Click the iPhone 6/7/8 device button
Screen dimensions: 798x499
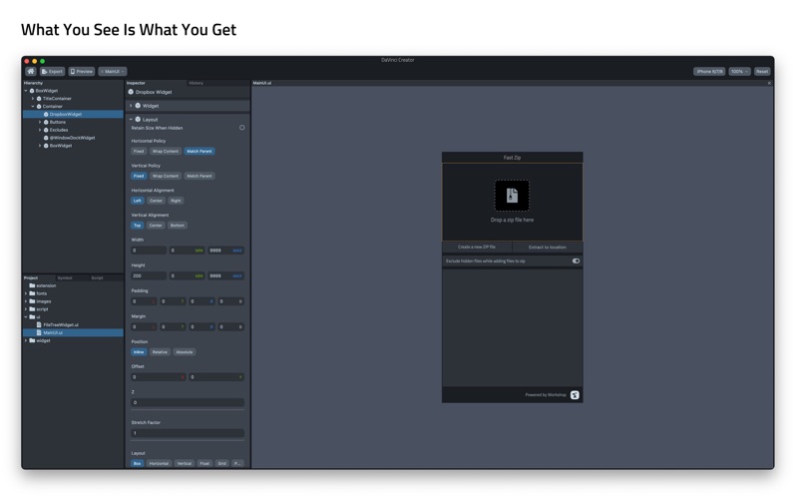pos(709,72)
